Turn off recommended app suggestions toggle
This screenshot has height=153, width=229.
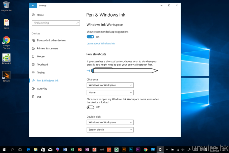click(x=90, y=37)
